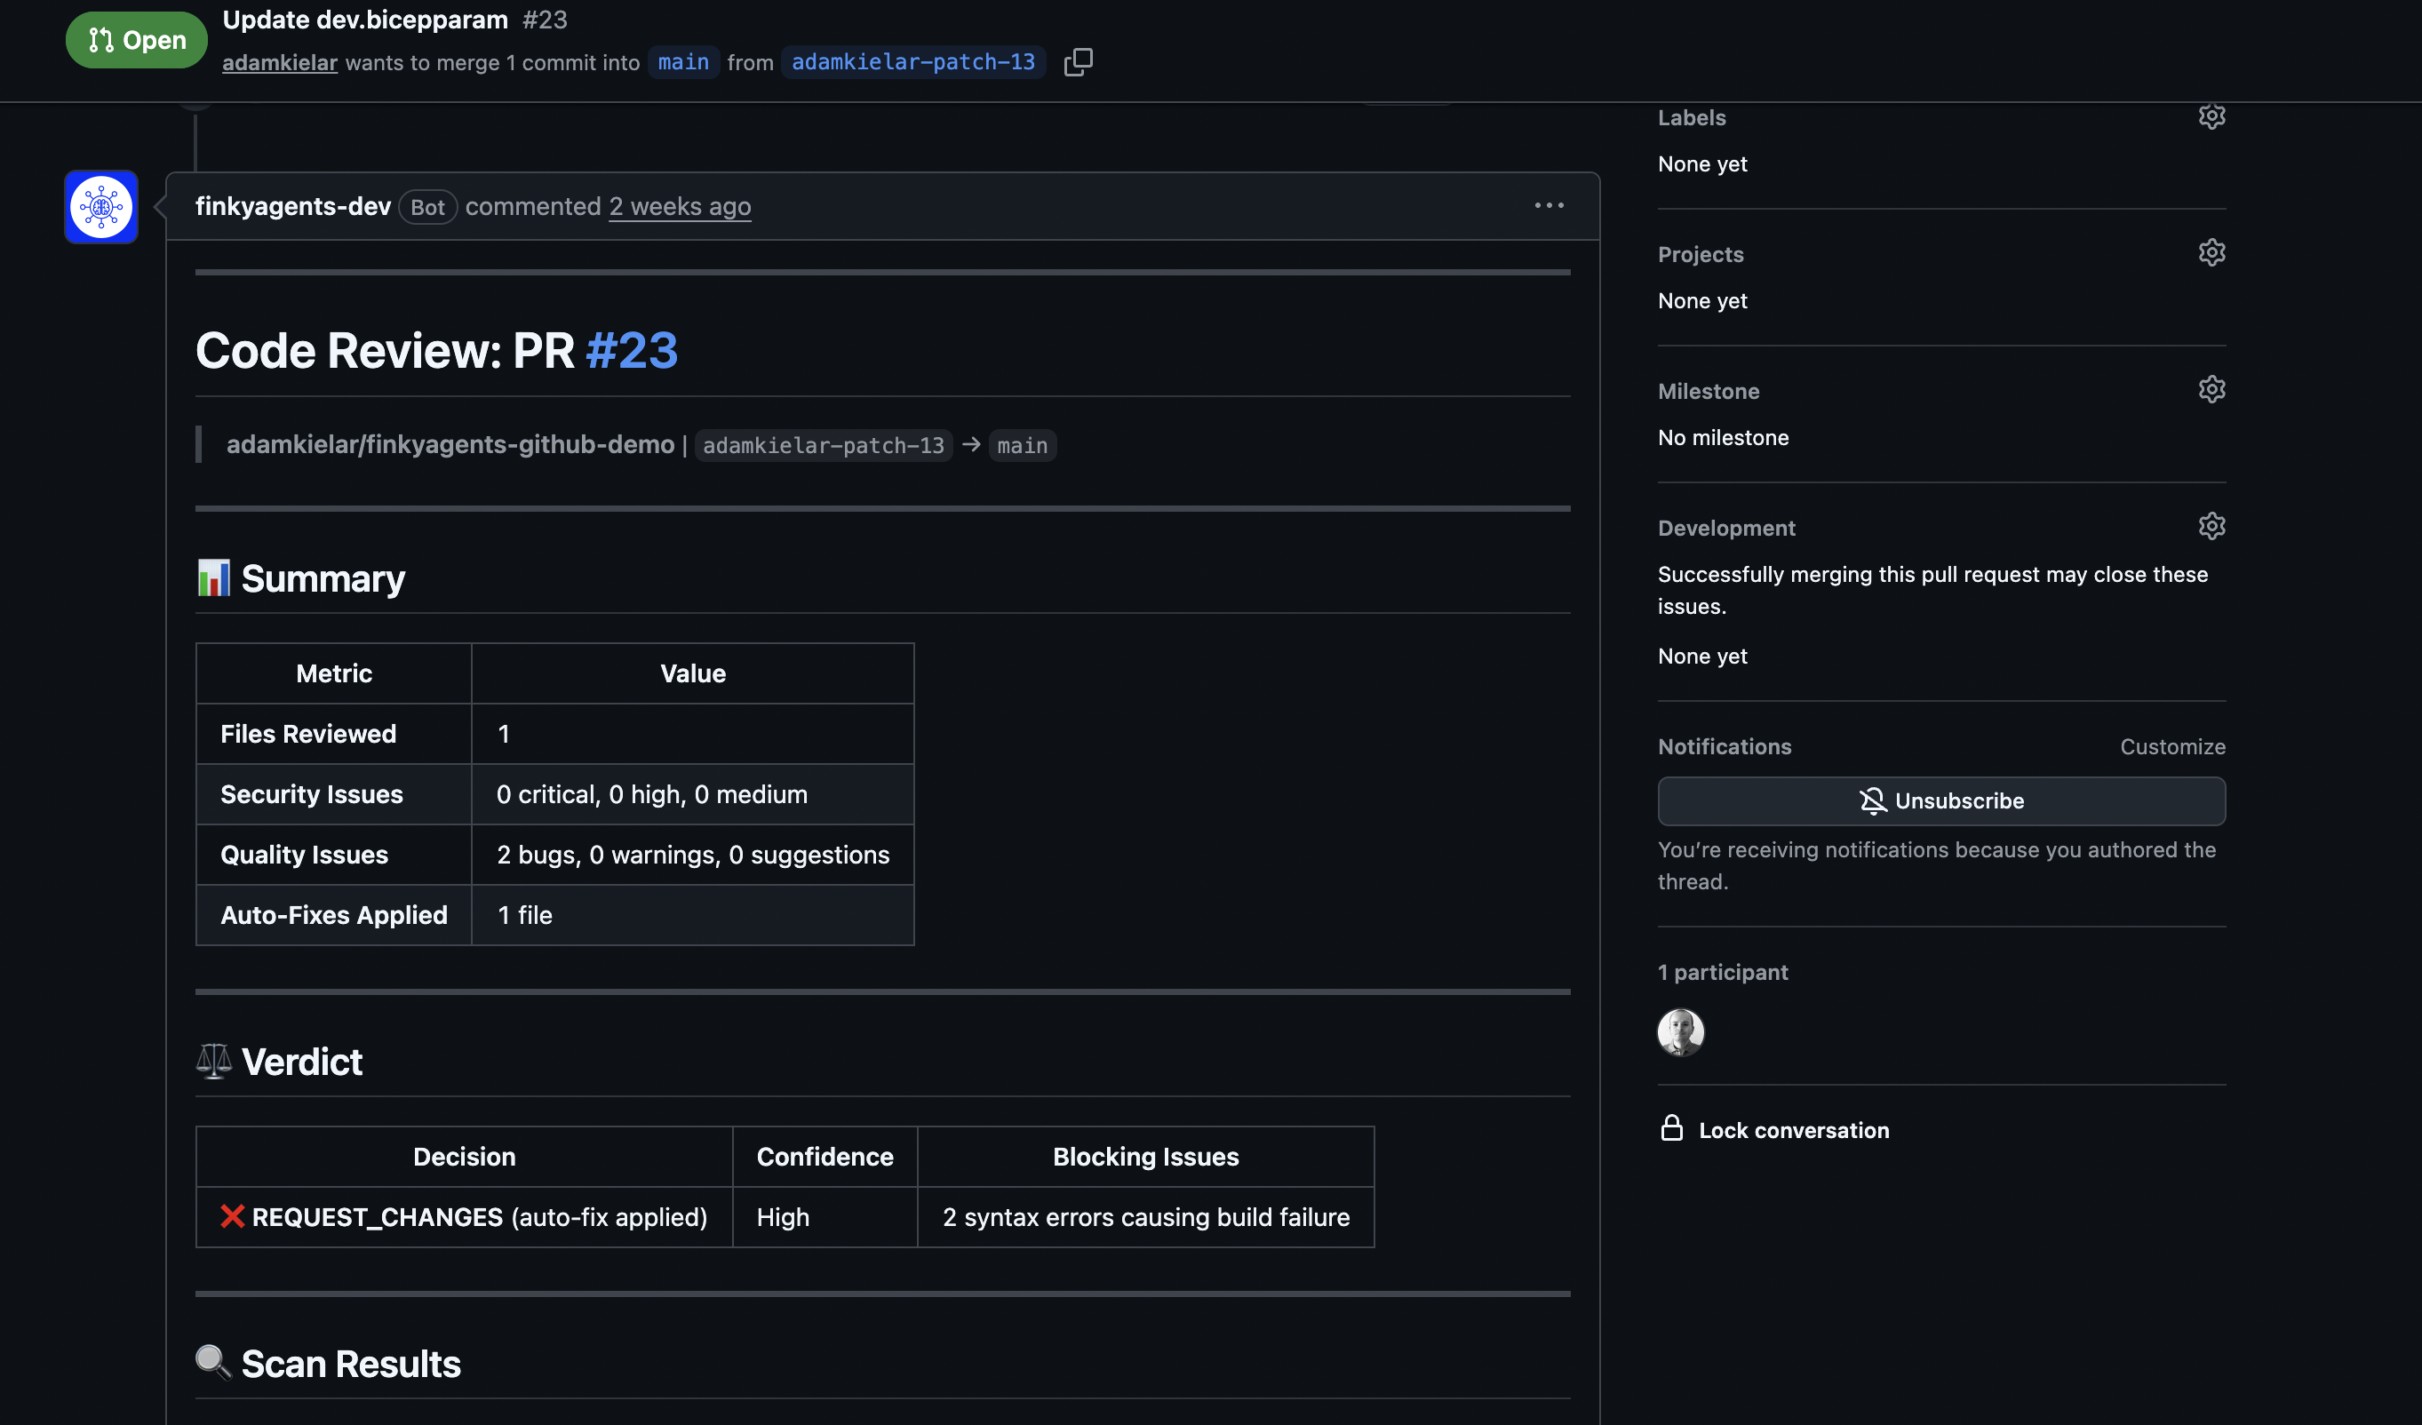This screenshot has height=1425, width=2422.
Task: Open the #23 link in review heading
Action: (x=632, y=351)
